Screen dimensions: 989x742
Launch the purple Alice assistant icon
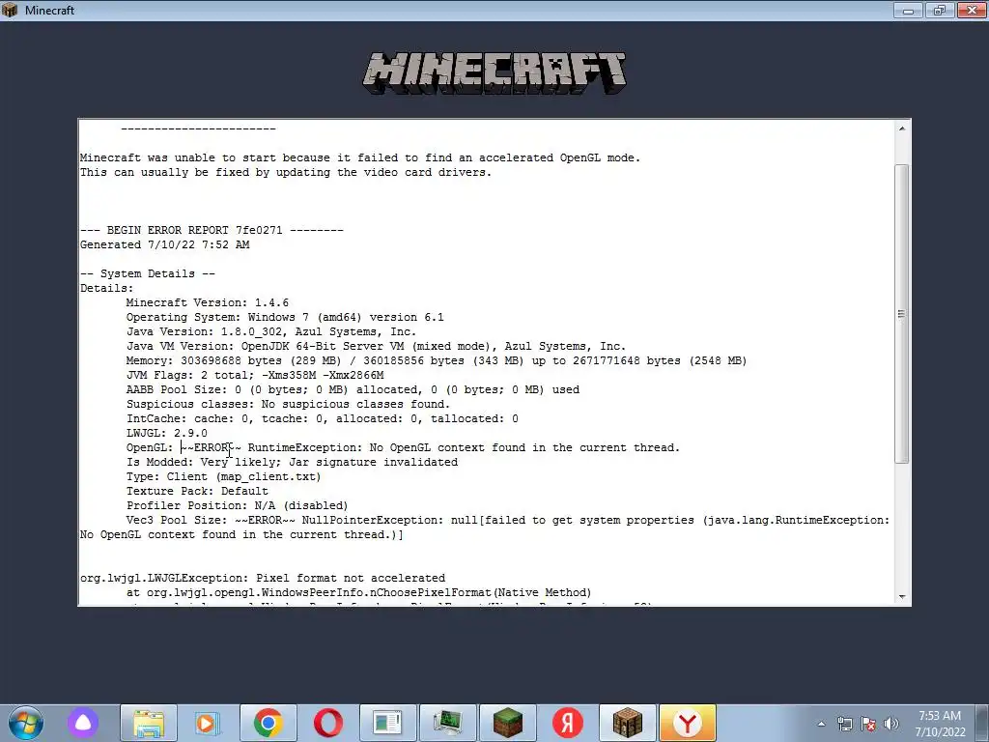(x=83, y=723)
